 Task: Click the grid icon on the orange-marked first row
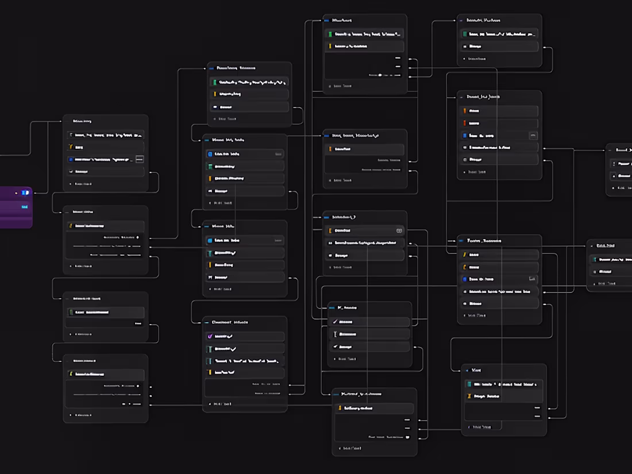[399, 230]
